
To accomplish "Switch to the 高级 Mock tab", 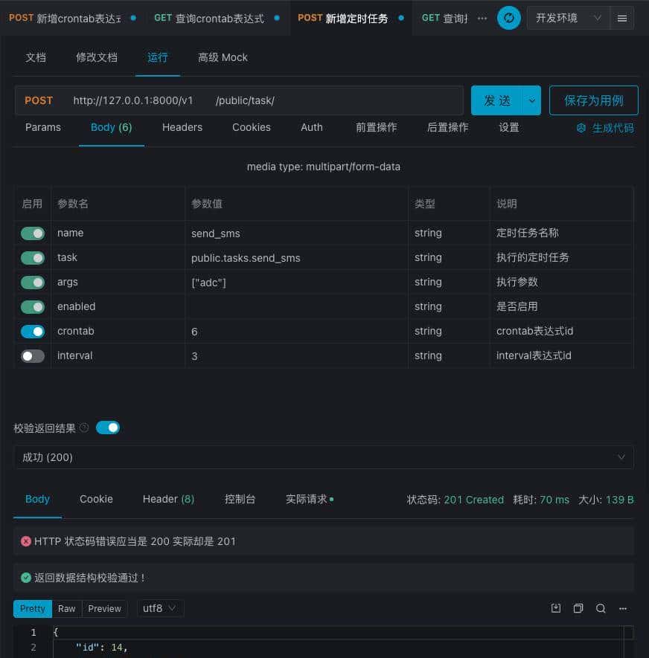I will pos(223,57).
